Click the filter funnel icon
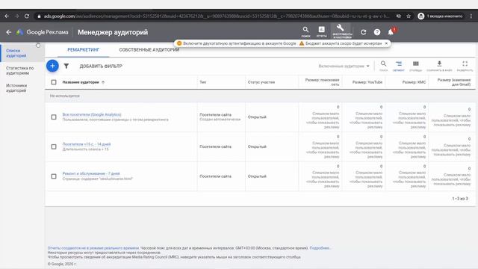Screen dimensions: 478x269 click(x=66, y=67)
